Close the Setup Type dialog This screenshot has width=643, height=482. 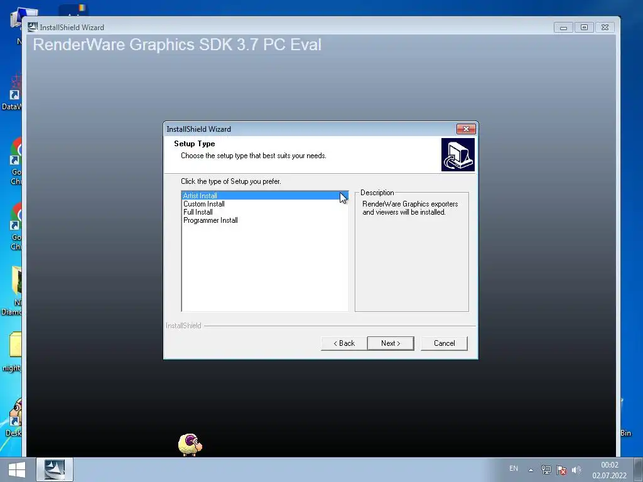pos(466,129)
